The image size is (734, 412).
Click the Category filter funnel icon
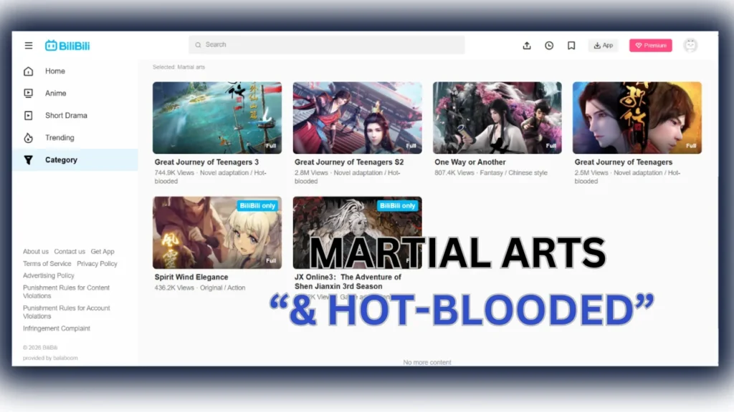click(28, 160)
